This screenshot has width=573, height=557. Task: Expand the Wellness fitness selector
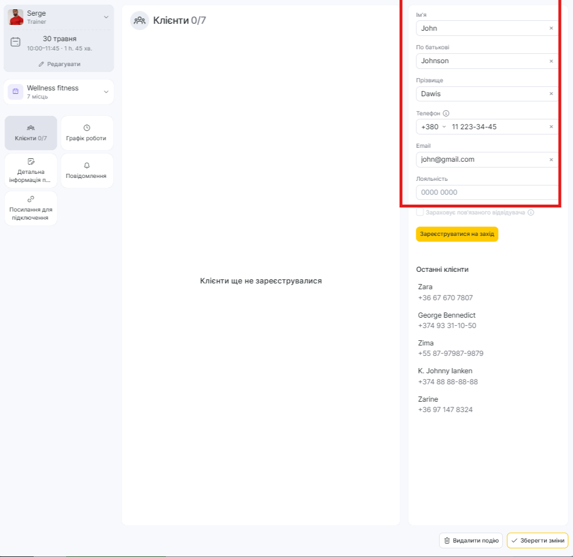pyautogui.click(x=106, y=92)
